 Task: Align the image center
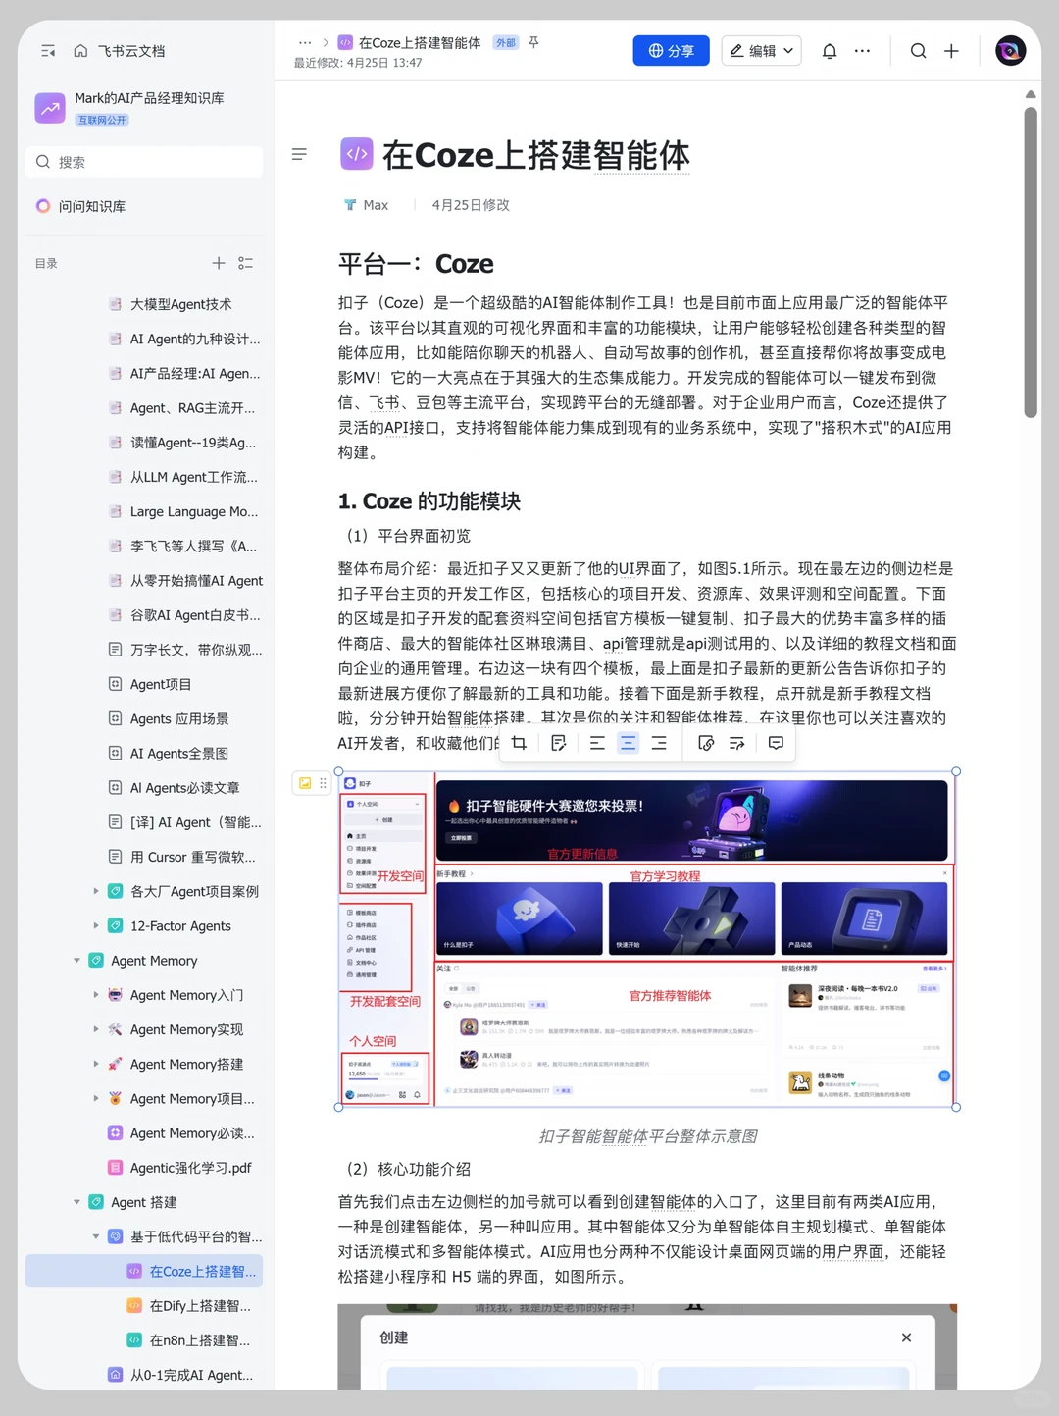pyautogui.click(x=628, y=743)
